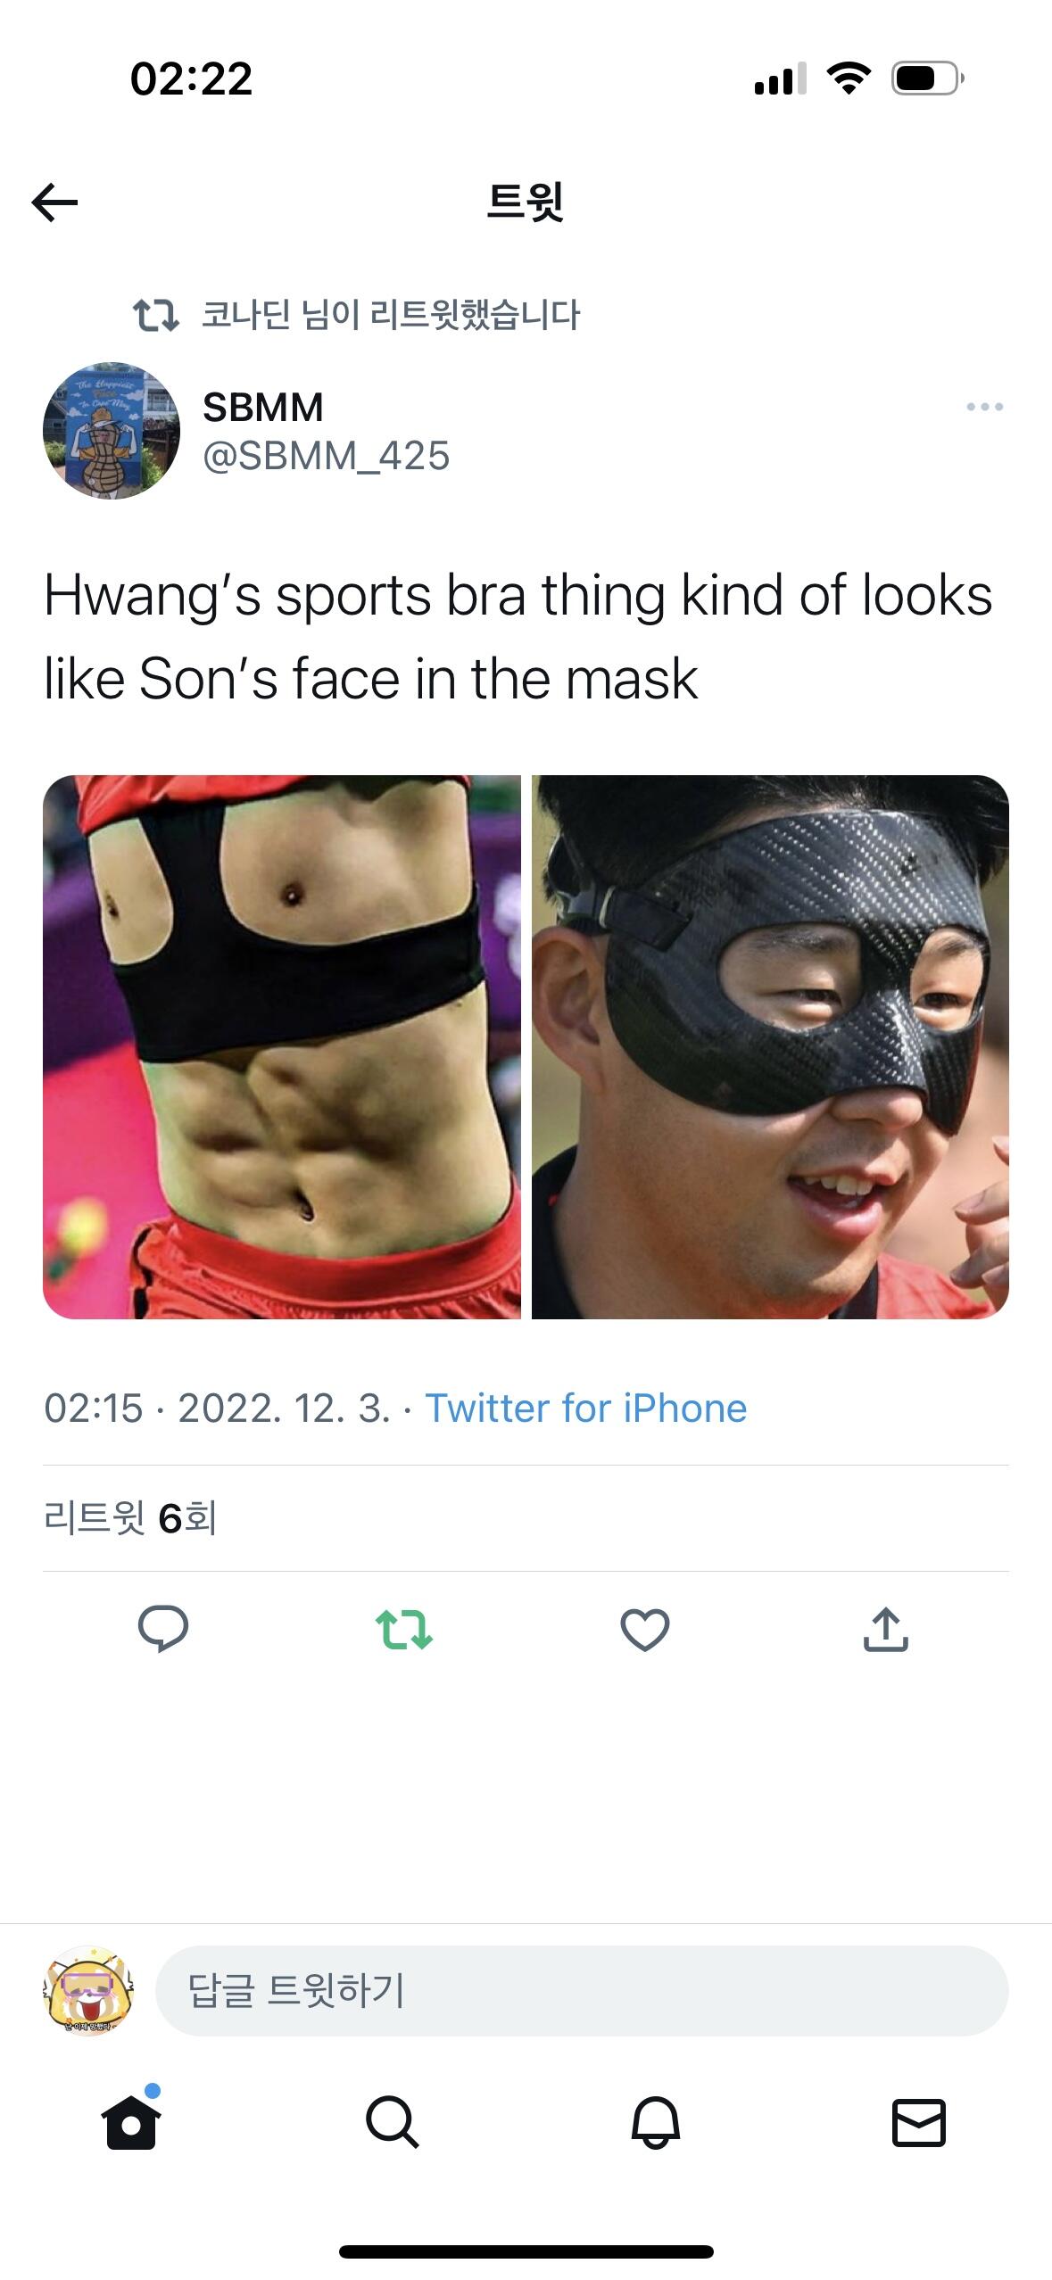Open the Twitter for iPhone link
Viewport: 1052px width, 2280px height.
coord(585,1408)
